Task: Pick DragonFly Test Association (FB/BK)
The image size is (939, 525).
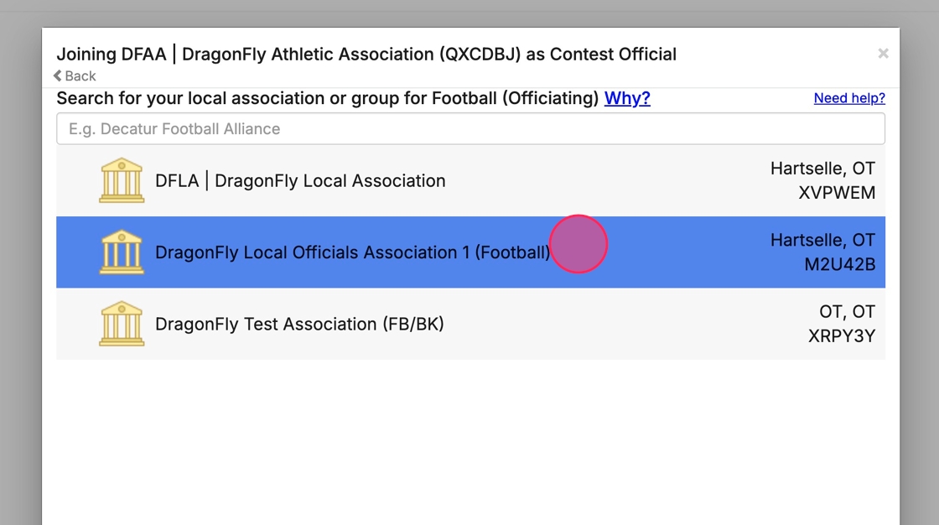Action: pos(299,325)
